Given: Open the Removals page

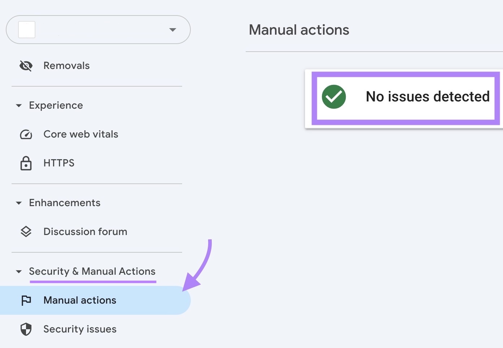Looking at the screenshot, I should tap(66, 66).
